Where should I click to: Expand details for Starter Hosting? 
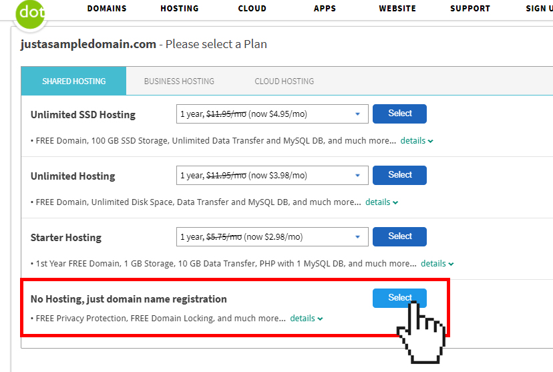click(437, 263)
